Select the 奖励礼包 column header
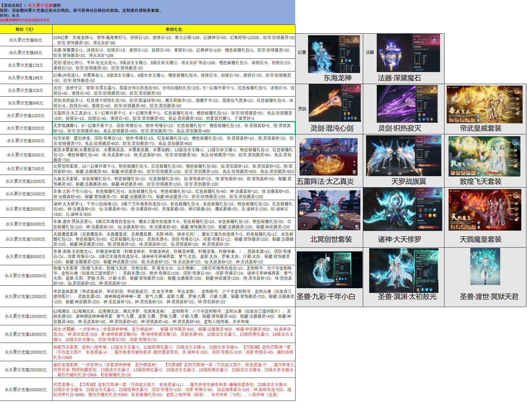The width and height of the screenshot is (527, 409). click(174, 29)
